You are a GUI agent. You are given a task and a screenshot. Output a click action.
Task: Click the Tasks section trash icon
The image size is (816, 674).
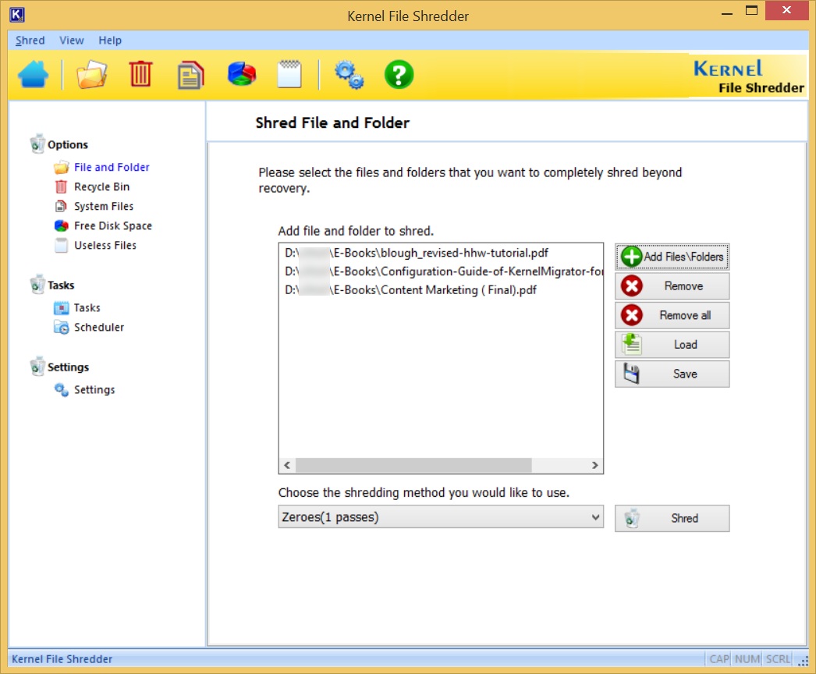click(x=37, y=285)
